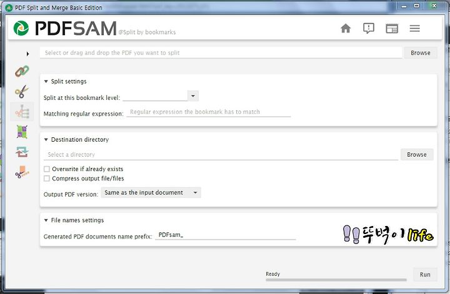Viewport: 450px width, 294px height.
Task: Enable Overwrite if already exists
Action: coord(46,169)
